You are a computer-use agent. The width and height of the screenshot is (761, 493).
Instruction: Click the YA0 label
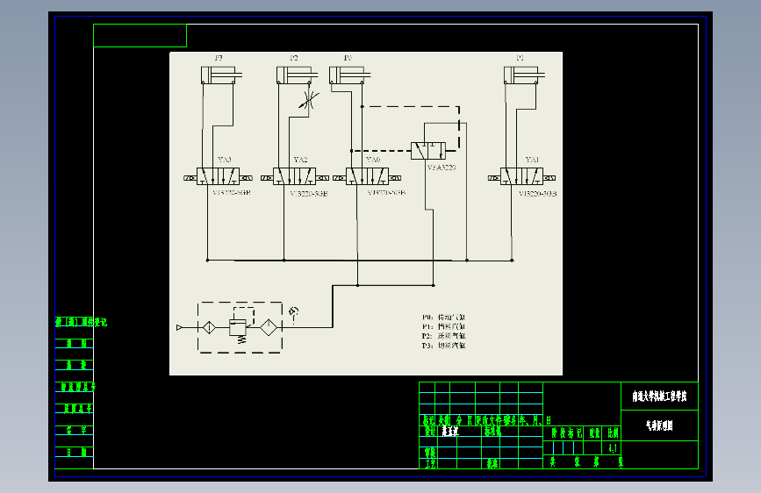click(x=373, y=160)
